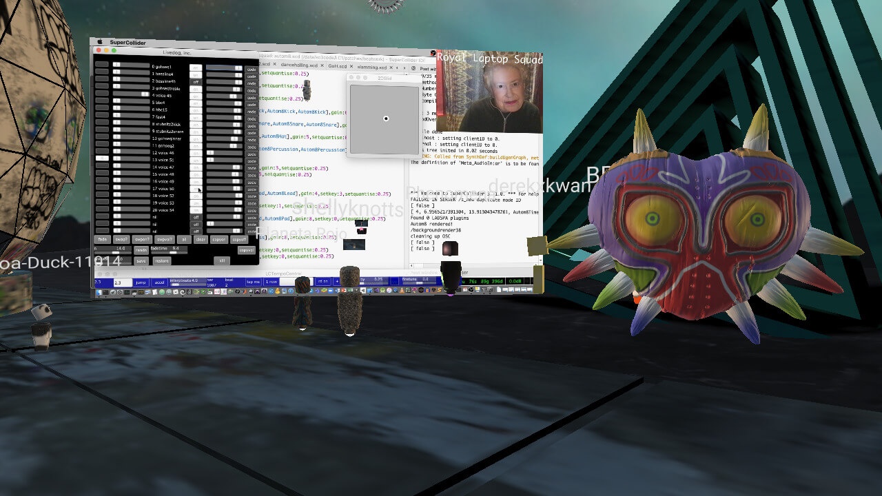Click the Post window panel icon

pos(413,68)
